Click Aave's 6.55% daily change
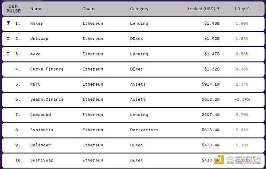This screenshot has height=169, width=266. 242,54
